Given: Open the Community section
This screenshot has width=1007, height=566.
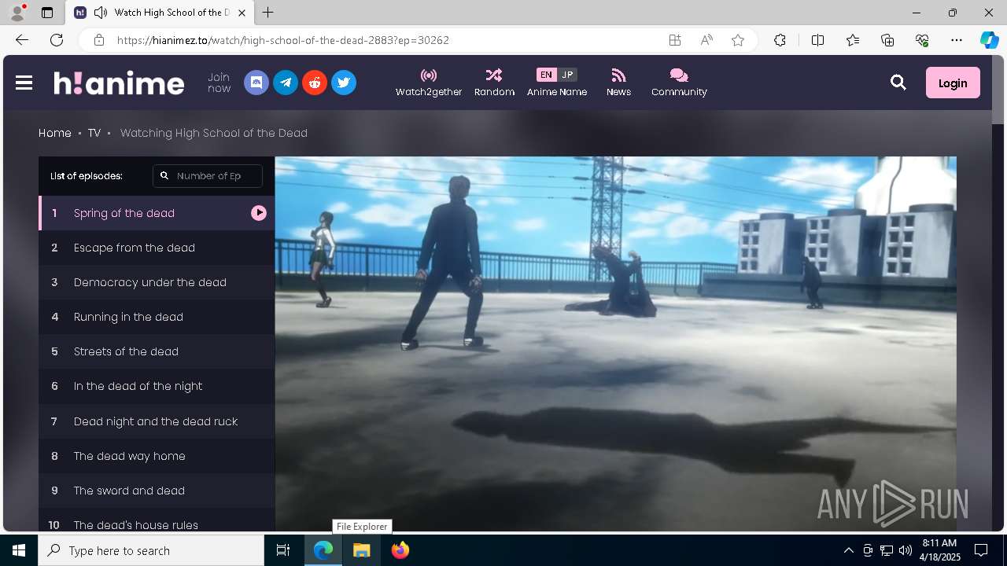Looking at the screenshot, I should 679,83.
